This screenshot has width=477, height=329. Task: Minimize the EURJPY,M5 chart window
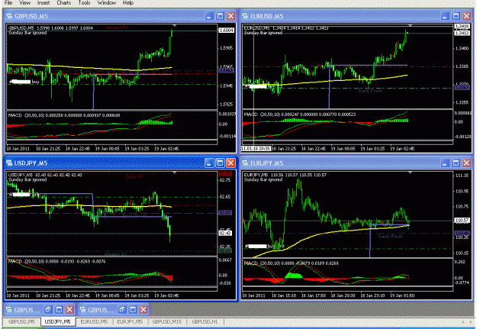coord(445,163)
